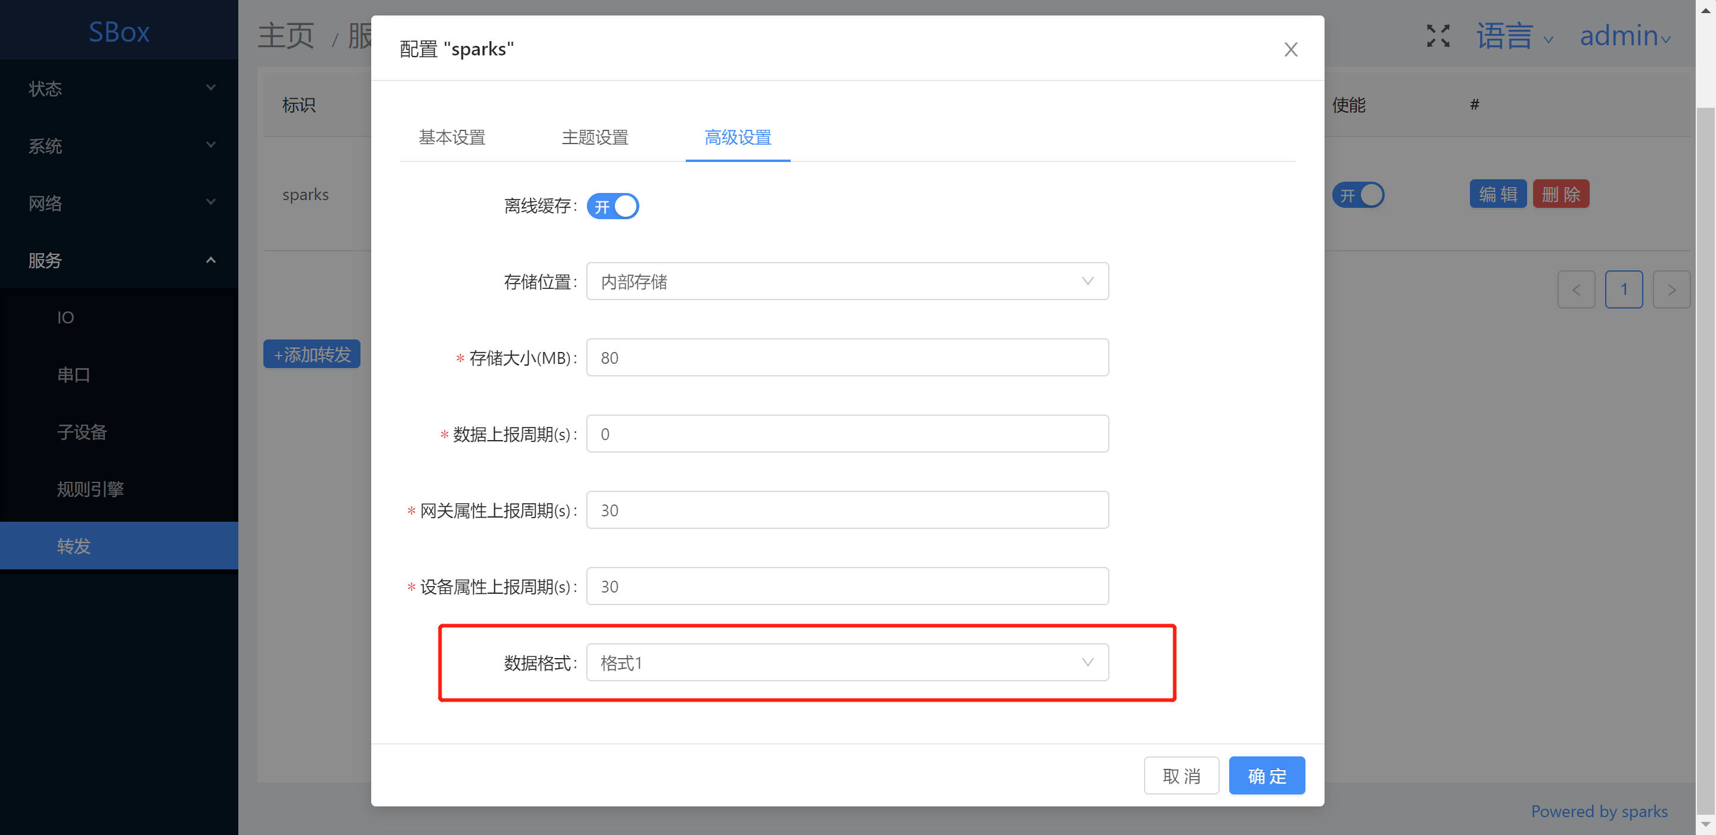Switch to the 基本设置 tab
The width and height of the screenshot is (1716, 835).
[x=452, y=138]
